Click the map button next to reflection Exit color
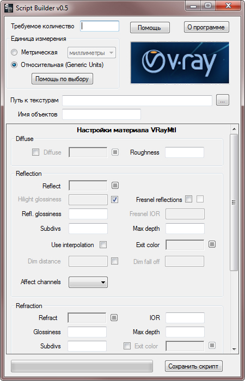Screen dimensions: 245x381 [212, 244]
